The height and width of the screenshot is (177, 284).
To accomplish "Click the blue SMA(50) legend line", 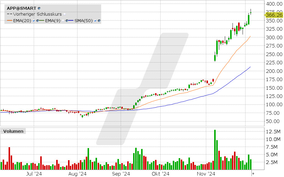I will coord(71,20).
